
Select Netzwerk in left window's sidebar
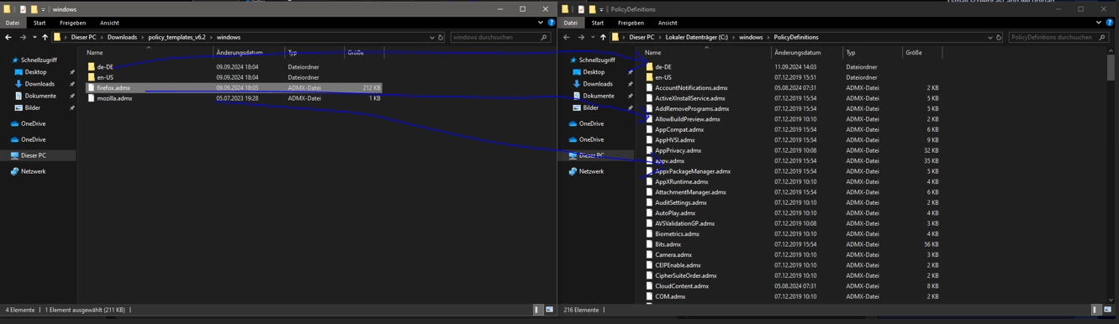point(33,171)
